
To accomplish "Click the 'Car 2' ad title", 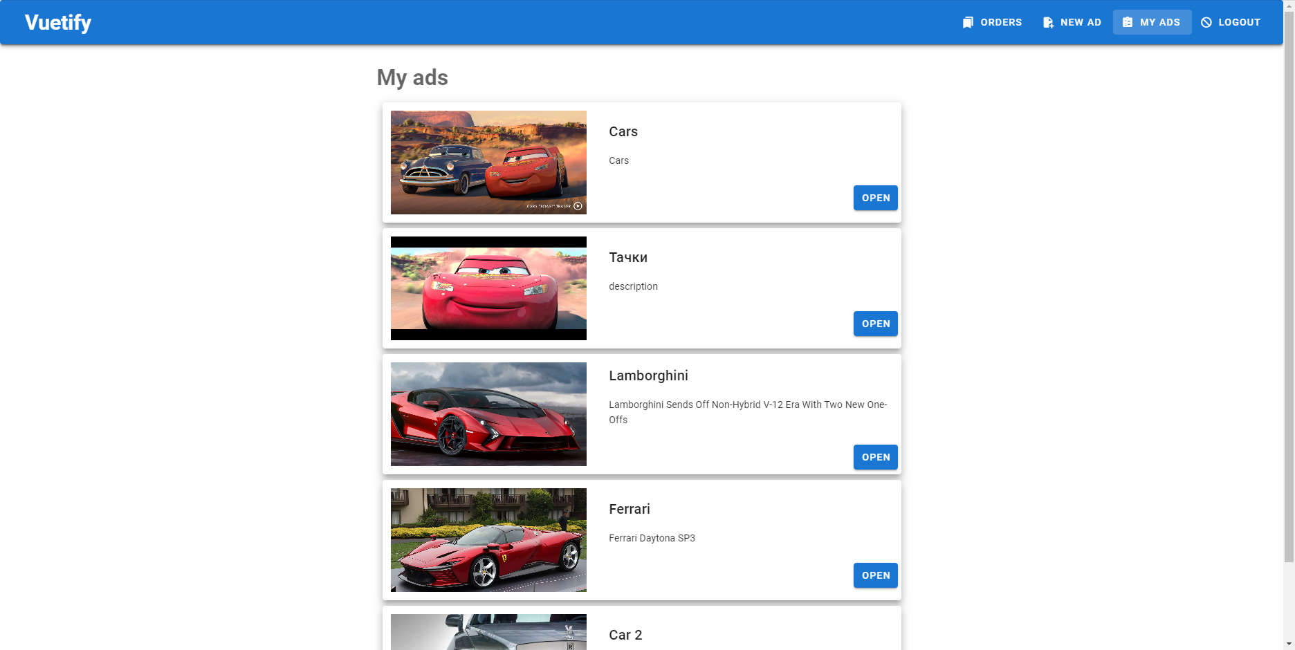I will point(625,635).
